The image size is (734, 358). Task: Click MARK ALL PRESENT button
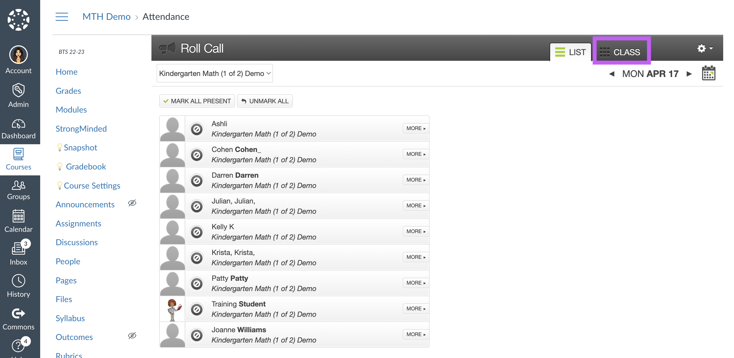pyautogui.click(x=197, y=101)
